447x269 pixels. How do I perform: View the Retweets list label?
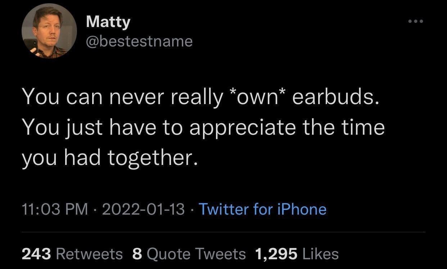point(89,254)
